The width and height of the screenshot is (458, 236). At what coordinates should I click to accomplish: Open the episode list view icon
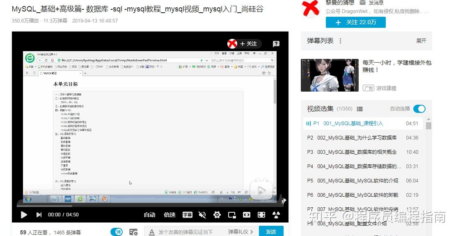click(360, 109)
